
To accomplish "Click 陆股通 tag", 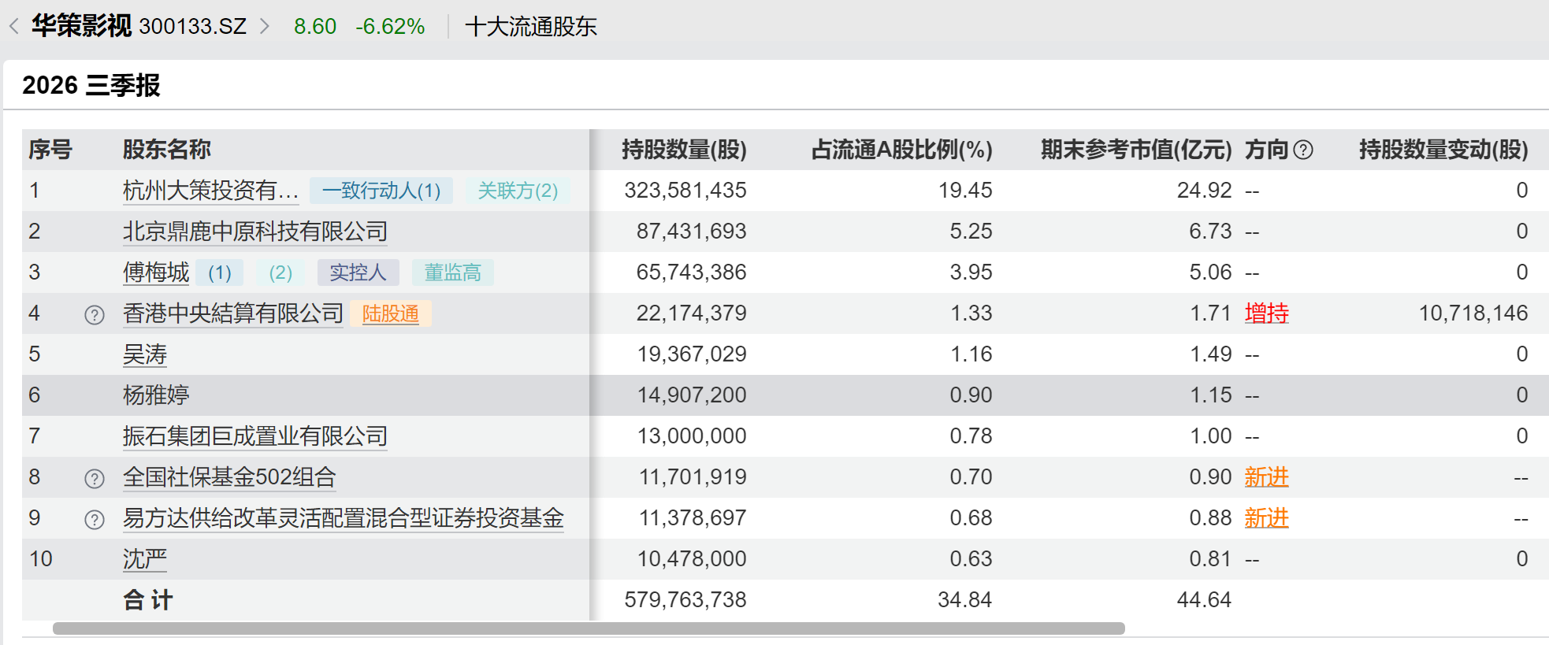I will [x=391, y=313].
